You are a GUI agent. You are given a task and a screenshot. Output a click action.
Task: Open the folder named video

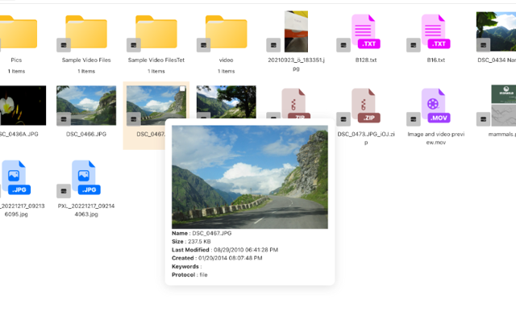pyautogui.click(x=227, y=32)
